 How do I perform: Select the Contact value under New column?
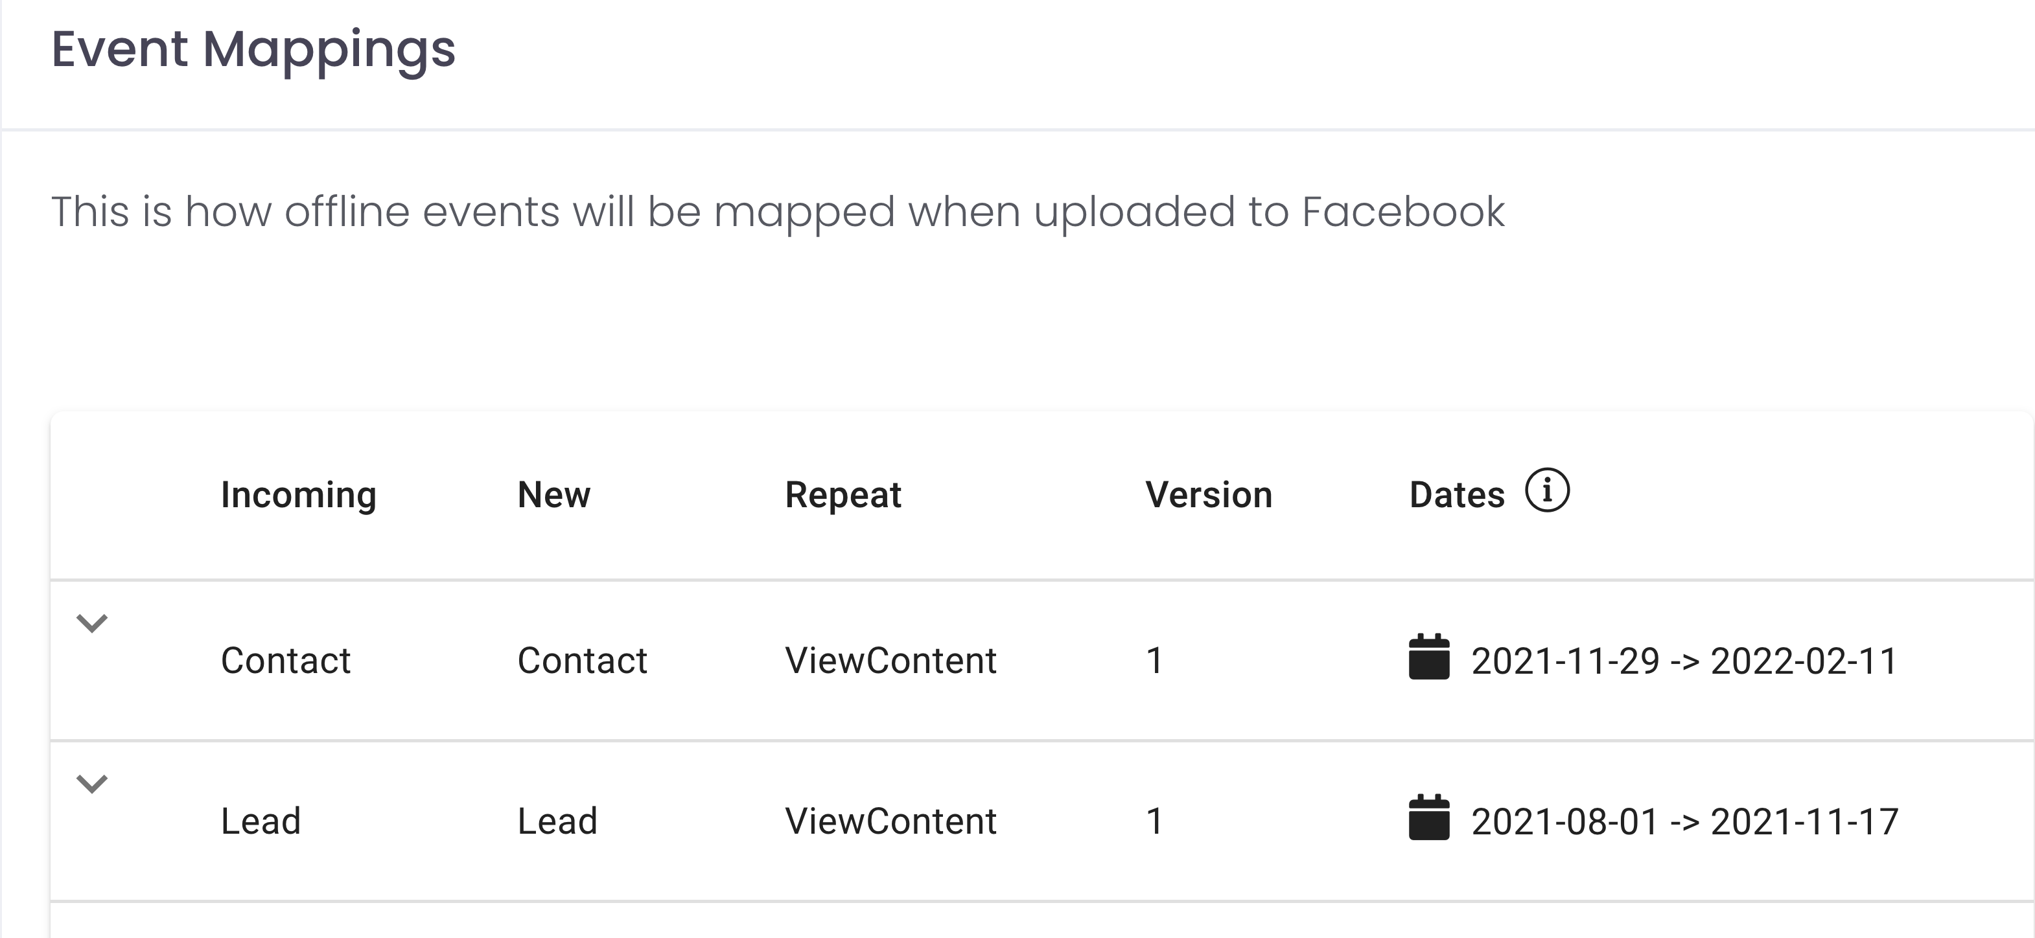(582, 660)
